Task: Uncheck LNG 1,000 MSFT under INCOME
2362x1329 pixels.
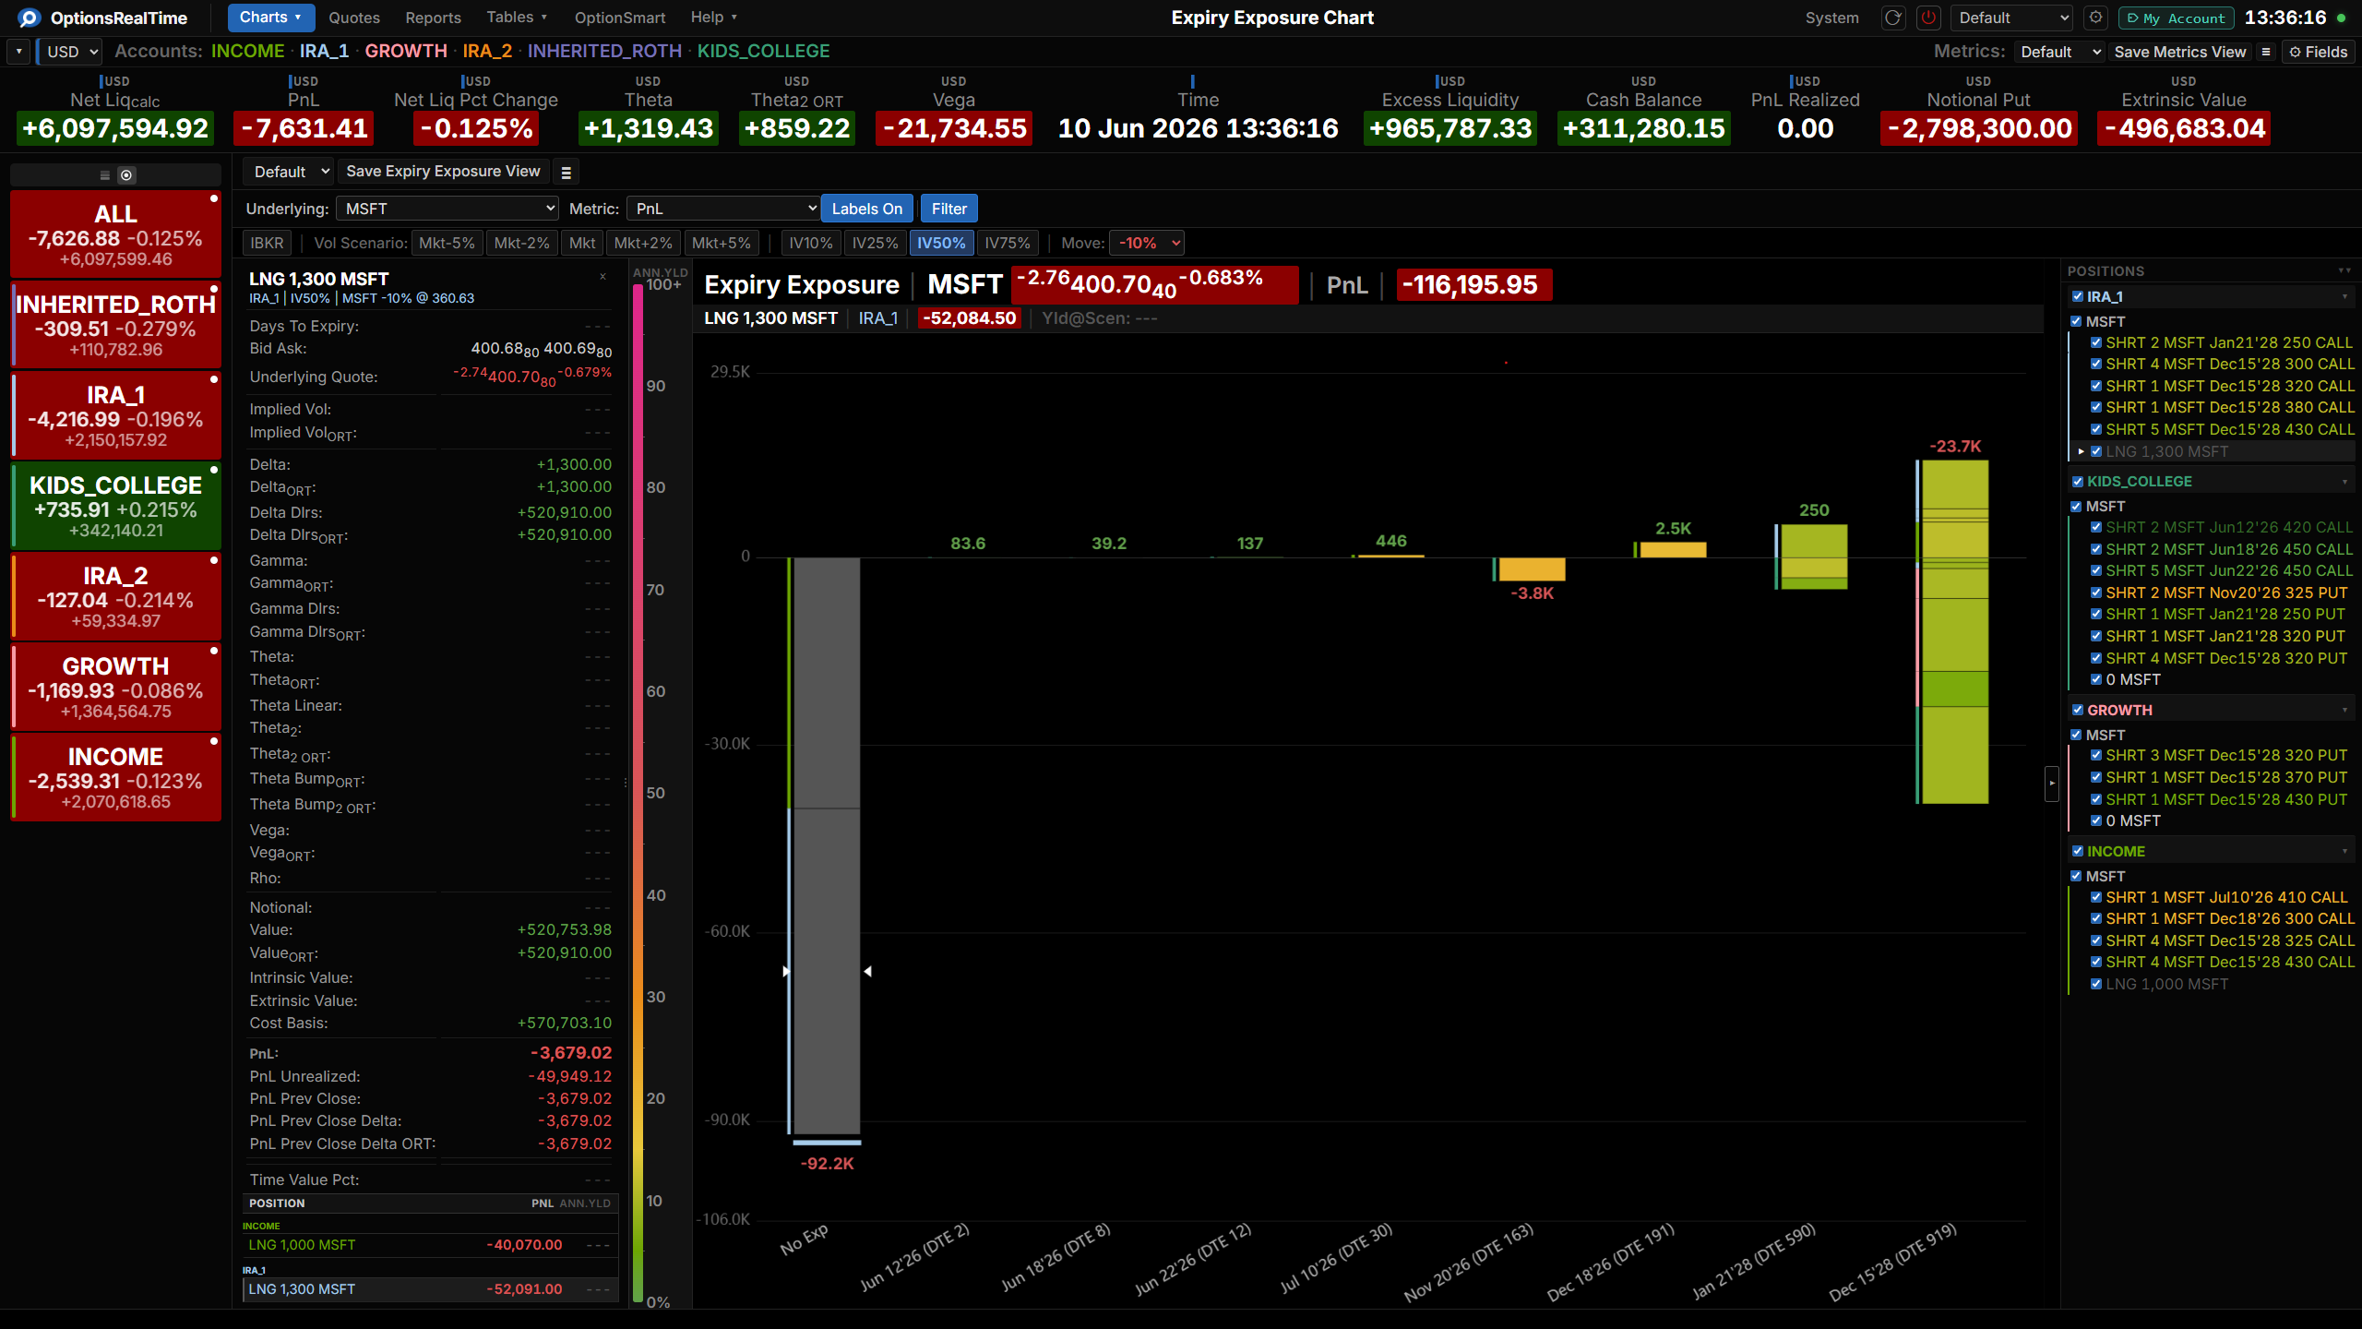Action: pyautogui.click(x=2095, y=984)
